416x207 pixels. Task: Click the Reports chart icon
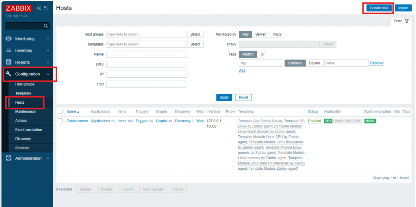[x=9, y=62]
